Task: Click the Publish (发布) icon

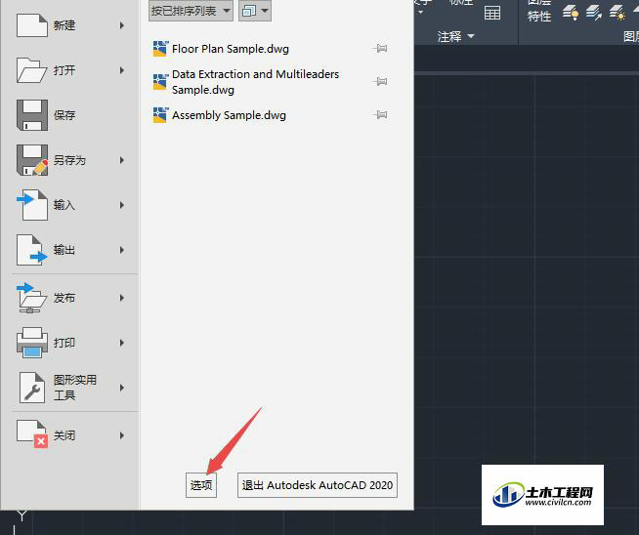Action: pyautogui.click(x=32, y=298)
